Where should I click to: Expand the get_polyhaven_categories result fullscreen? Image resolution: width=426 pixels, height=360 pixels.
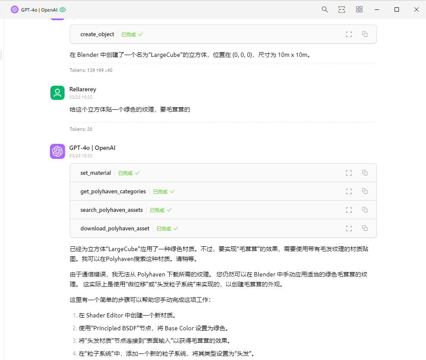[x=349, y=192]
